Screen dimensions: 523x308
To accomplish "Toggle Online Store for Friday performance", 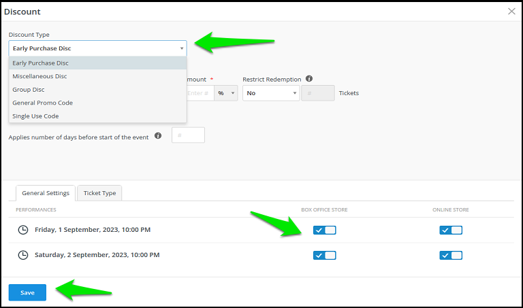I will click(451, 230).
